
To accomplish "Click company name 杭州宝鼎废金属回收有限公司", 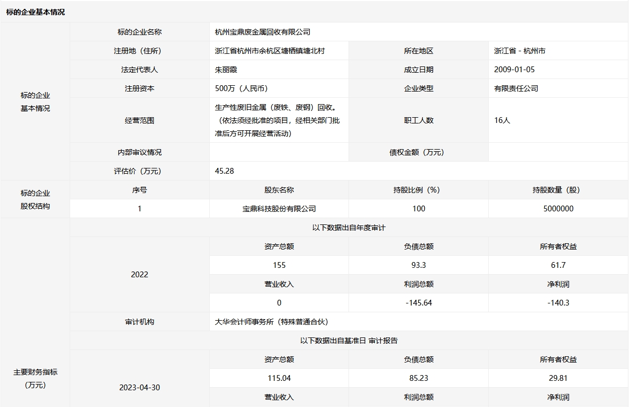I will pos(263,32).
